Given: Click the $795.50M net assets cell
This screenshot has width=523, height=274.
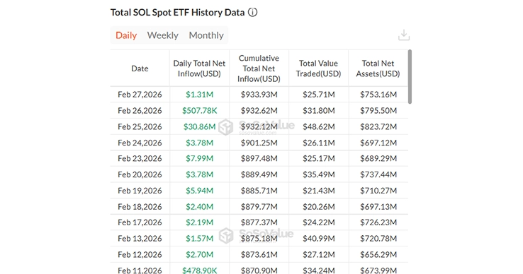Looking at the screenshot, I should (378, 110).
